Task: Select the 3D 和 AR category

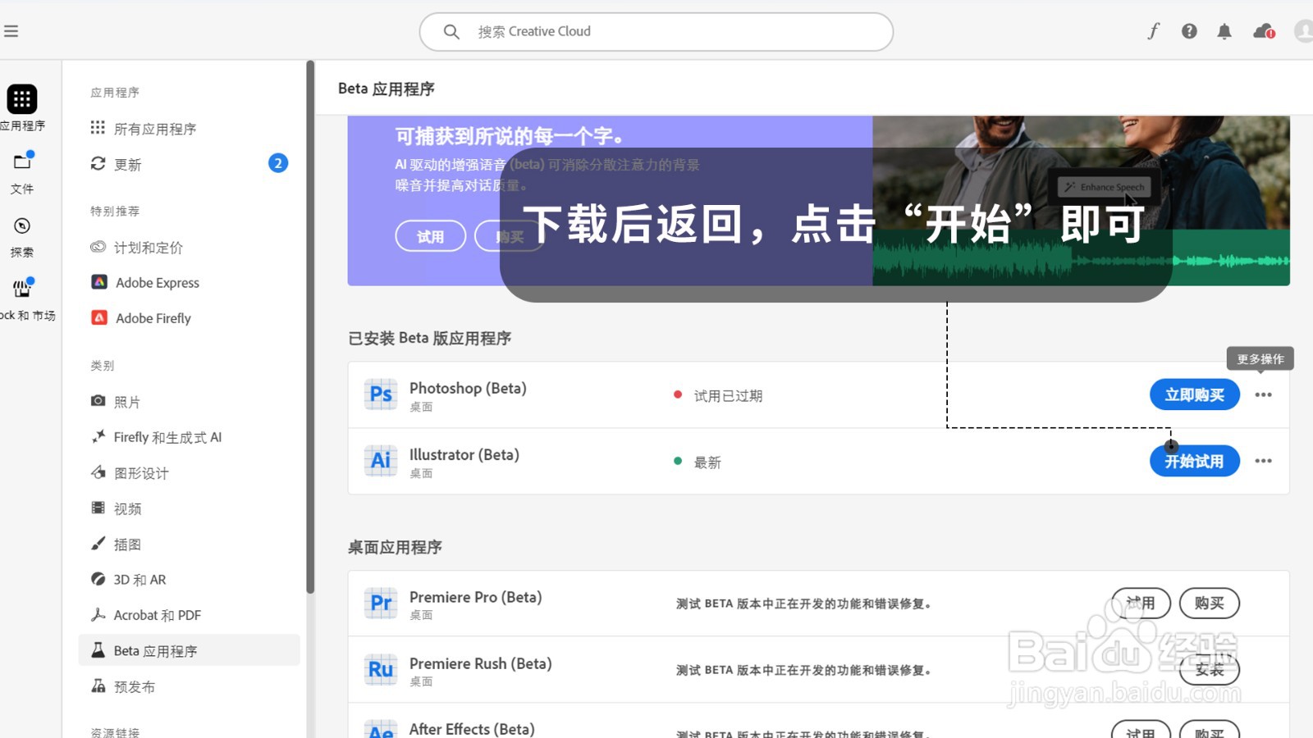Action: pos(140,580)
